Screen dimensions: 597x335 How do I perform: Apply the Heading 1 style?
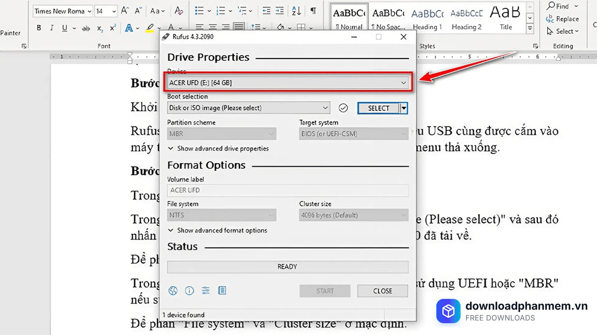[427, 18]
